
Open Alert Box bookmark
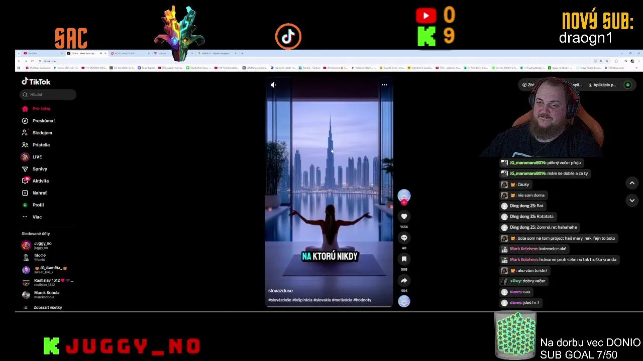476,68
